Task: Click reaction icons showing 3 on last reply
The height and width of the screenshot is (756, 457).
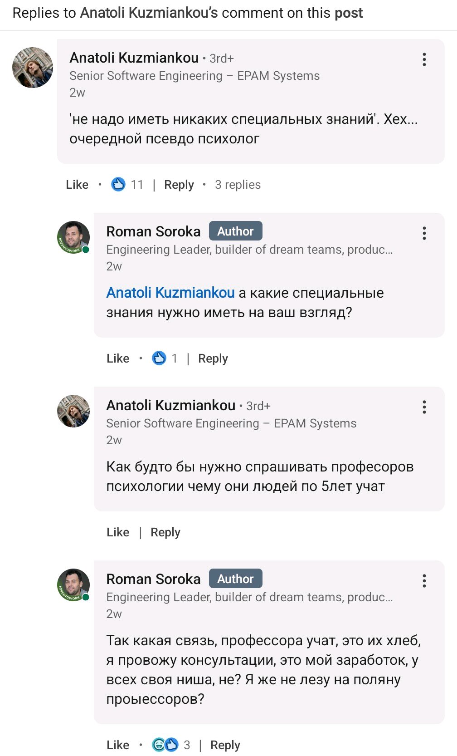Action: click(165, 745)
